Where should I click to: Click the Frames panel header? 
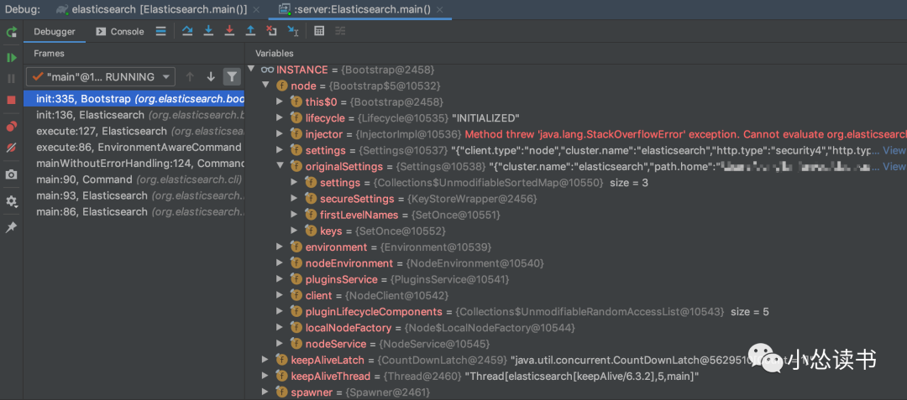49,53
